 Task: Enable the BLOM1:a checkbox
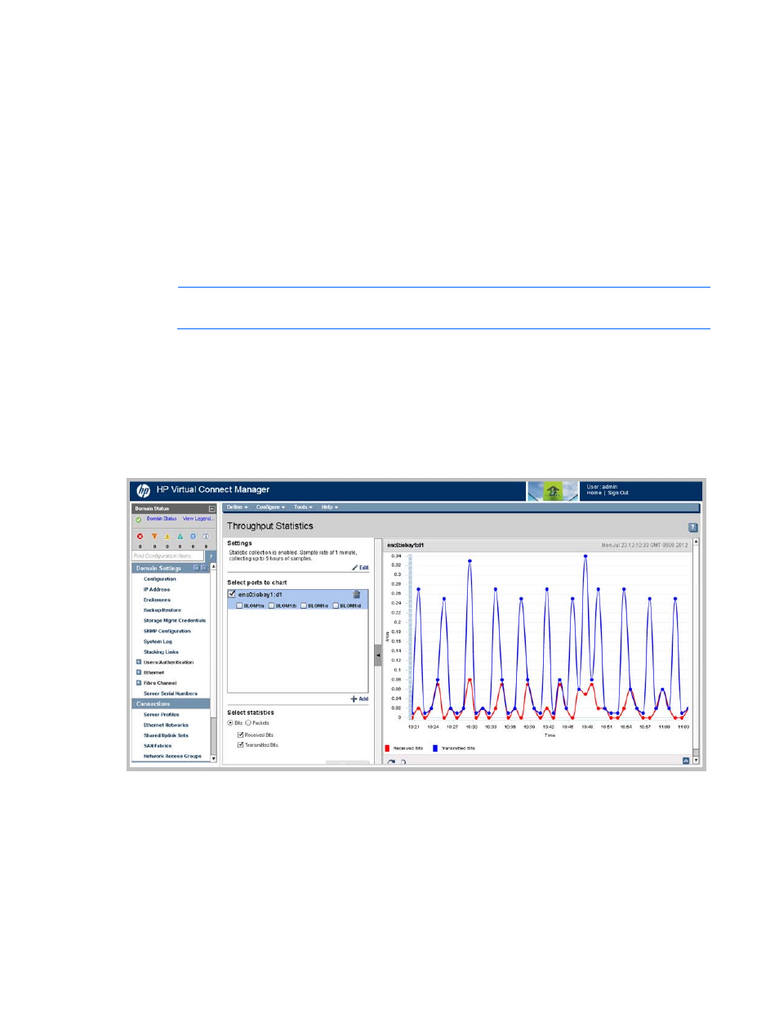239,606
